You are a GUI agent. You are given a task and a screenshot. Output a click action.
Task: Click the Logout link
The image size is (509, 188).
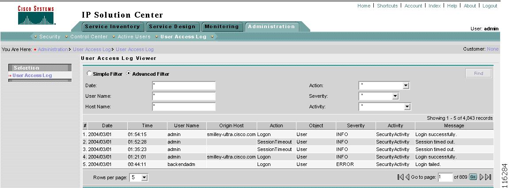(x=490, y=6)
